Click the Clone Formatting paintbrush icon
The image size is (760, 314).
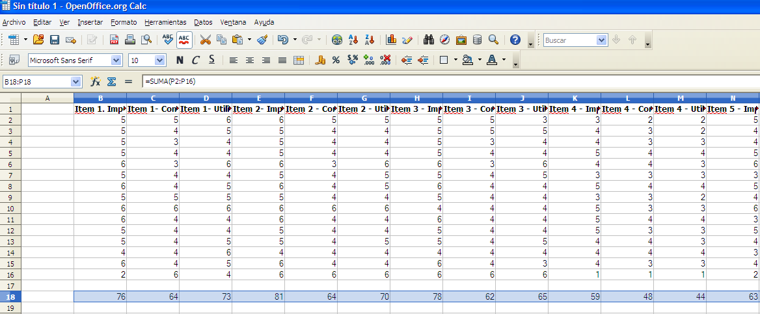262,40
